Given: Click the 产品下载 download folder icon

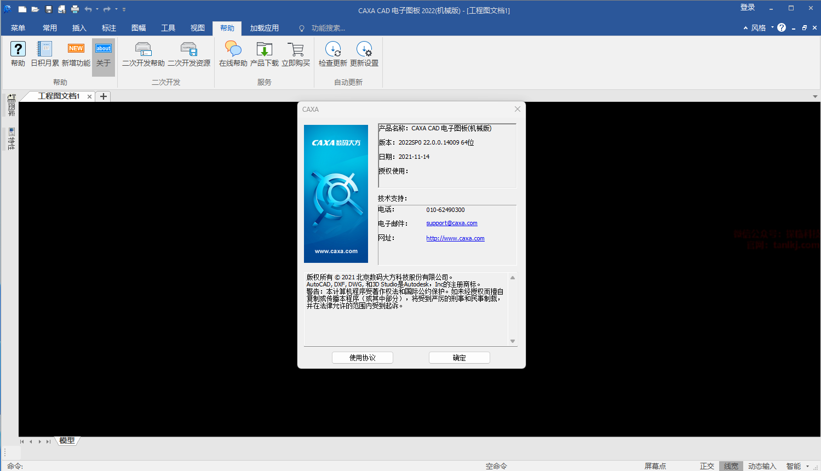Looking at the screenshot, I should click(265, 50).
